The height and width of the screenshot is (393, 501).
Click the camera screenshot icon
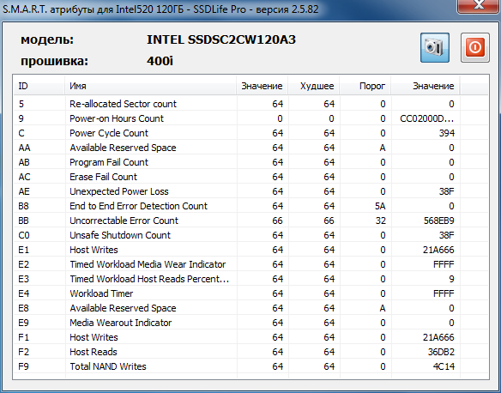click(x=435, y=47)
